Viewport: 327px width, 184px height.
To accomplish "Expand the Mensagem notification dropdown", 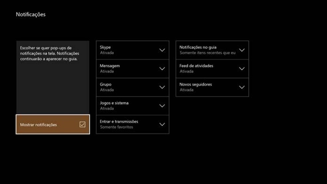I will point(133,69).
